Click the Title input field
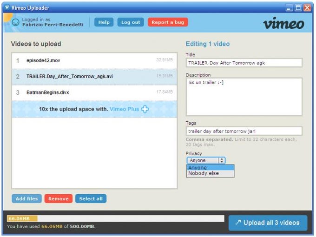 pyautogui.click(x=244, y=63)
